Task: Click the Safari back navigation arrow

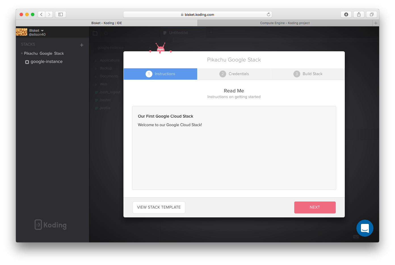Action: [41, 14]
